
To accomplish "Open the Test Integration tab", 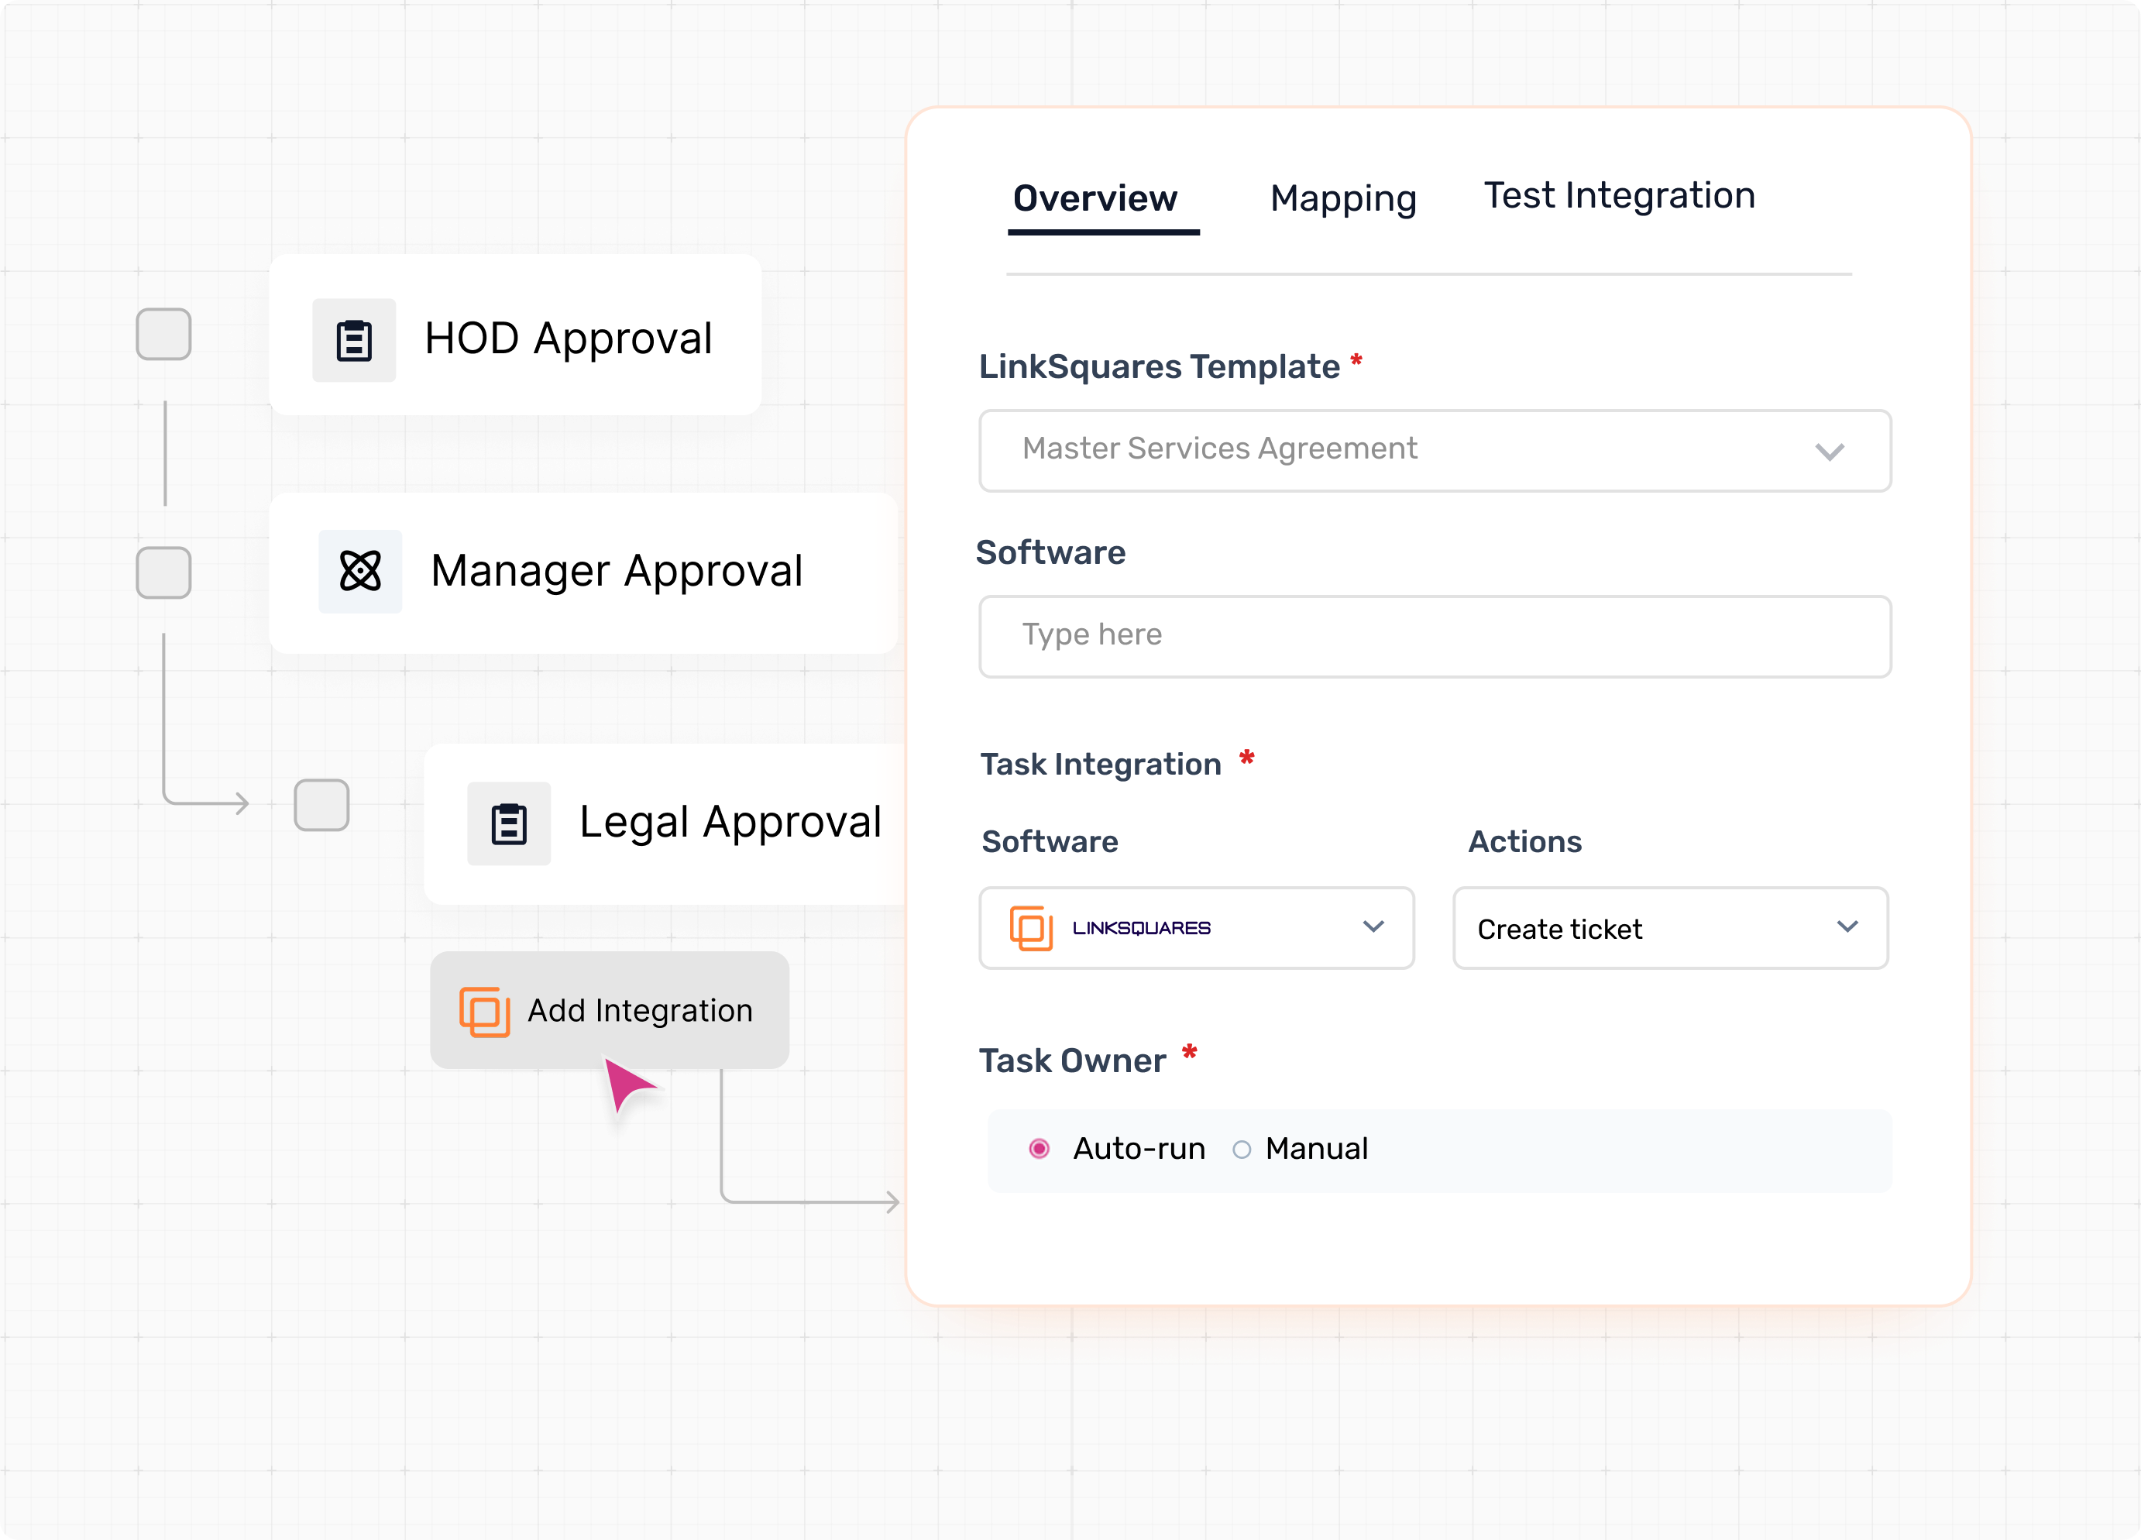I will coord(1619,197).
